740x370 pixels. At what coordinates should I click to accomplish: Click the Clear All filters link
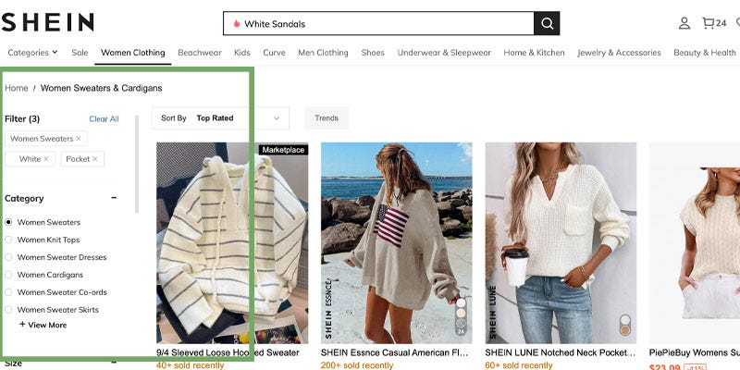pyautogui.click(x=104, y=119)
